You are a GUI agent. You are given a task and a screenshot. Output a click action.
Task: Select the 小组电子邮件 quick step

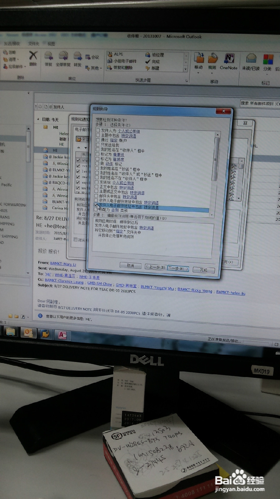click(122, 61)
